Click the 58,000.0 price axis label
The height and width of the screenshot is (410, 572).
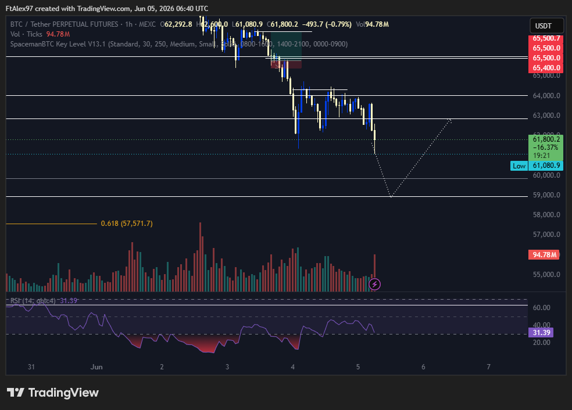(546, 215)
